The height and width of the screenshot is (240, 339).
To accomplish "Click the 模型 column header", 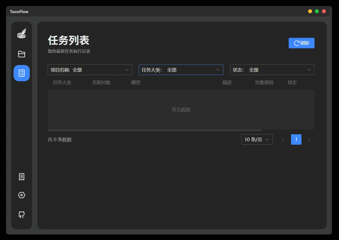I will 136,83.
